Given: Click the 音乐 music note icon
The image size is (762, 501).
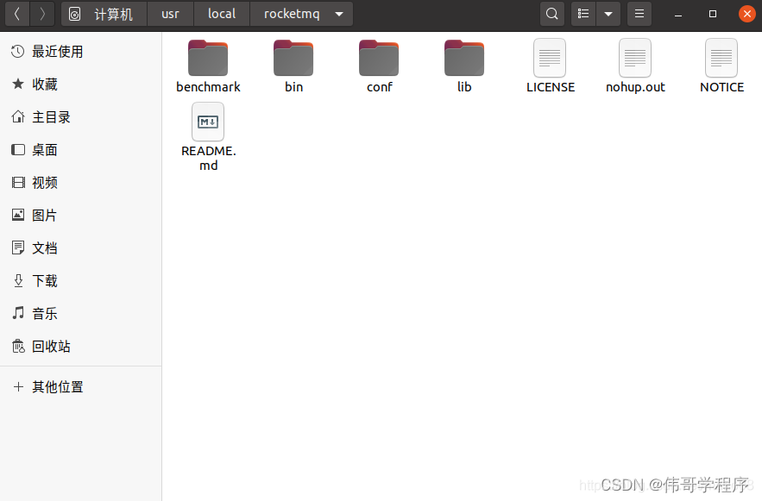Looking at the screenshot, I should pyautogui.click(x=18, y=313).
